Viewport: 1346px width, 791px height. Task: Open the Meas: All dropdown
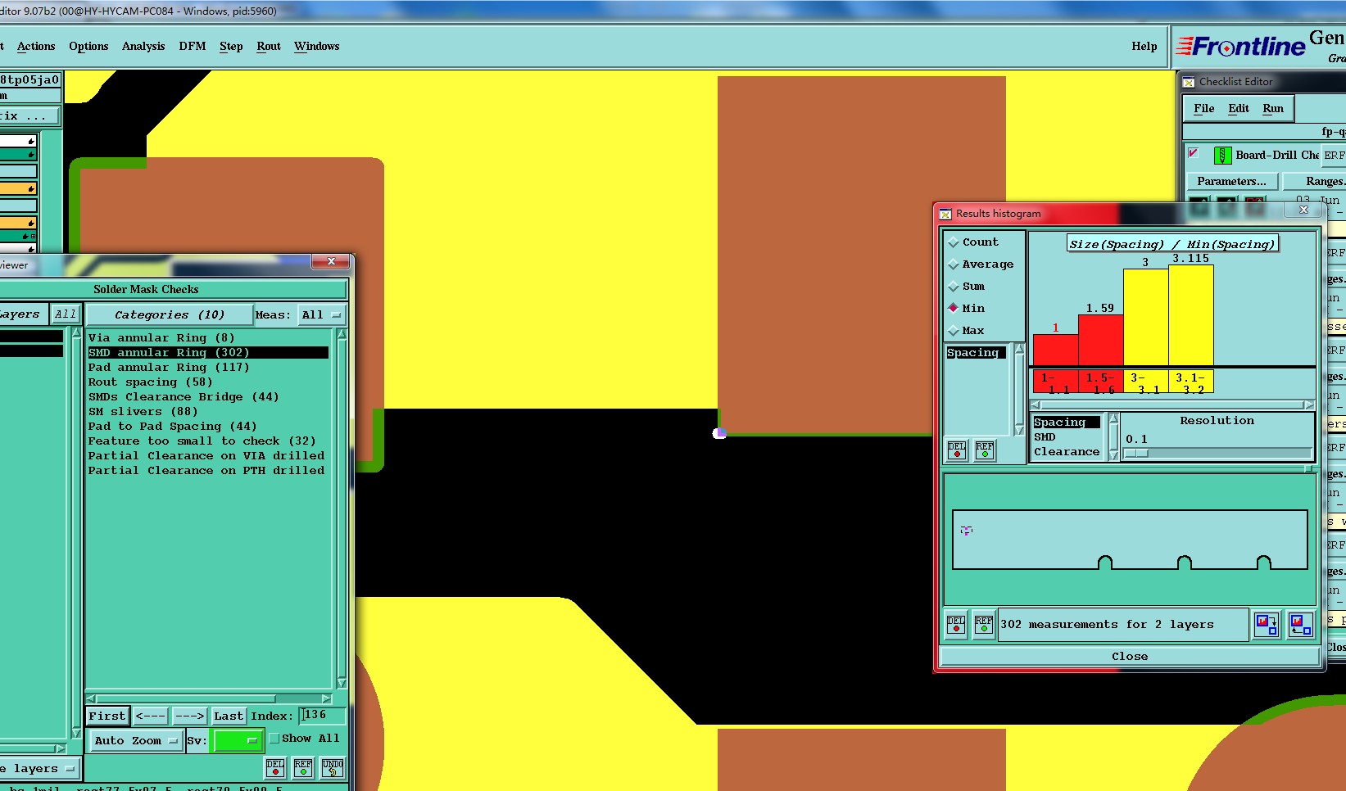click(x=322, y=315)
